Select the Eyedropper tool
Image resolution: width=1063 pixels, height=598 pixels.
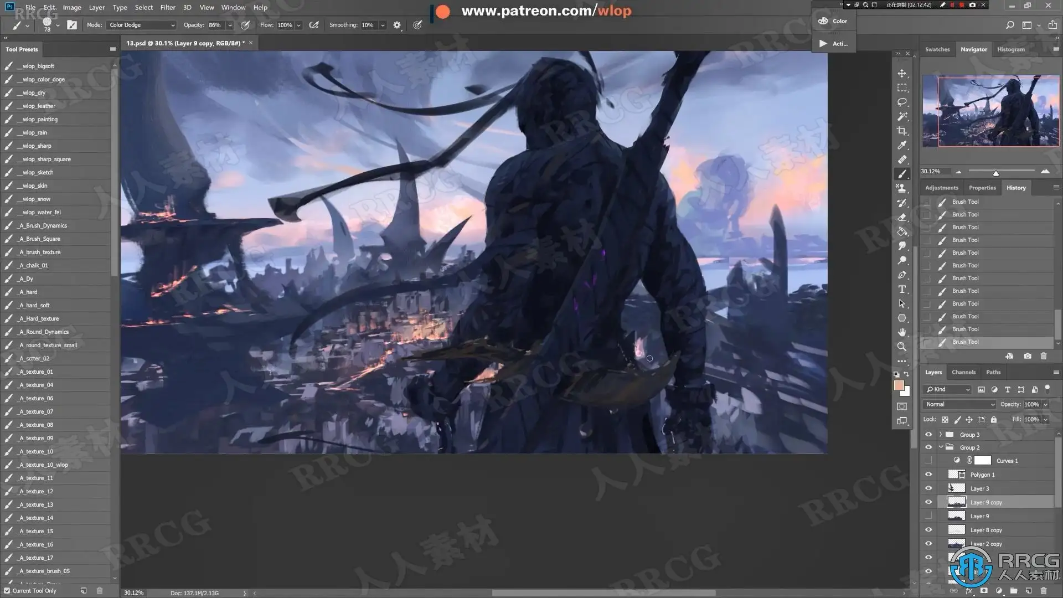(902, 145)
